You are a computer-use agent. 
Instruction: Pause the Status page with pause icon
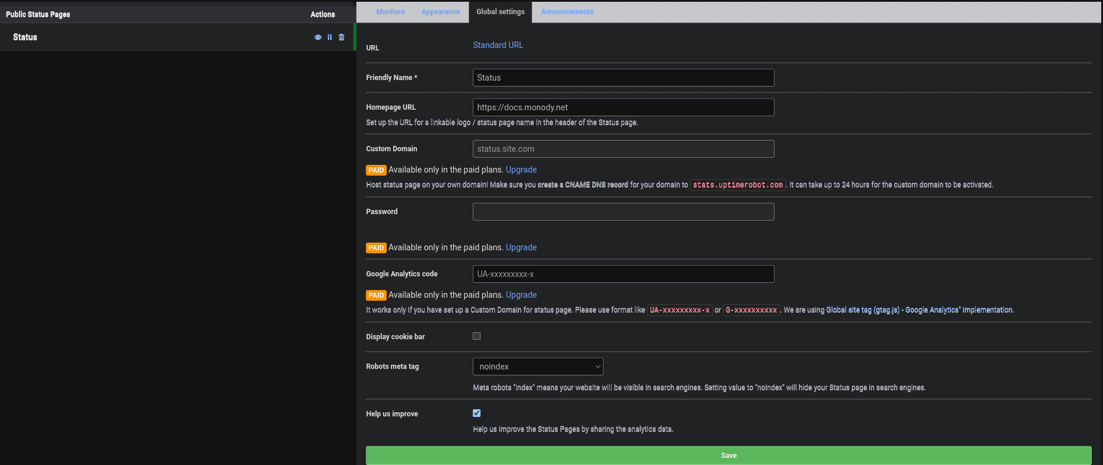pyautogui.click(x=330, y=37)
